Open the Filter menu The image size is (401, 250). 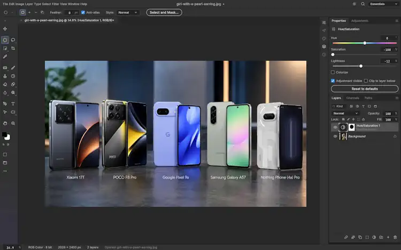(55, 4)
